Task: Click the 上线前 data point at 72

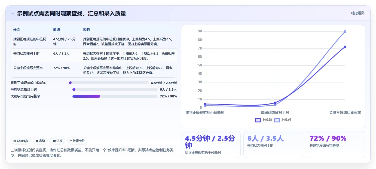Action: click(x=345, y=47)
